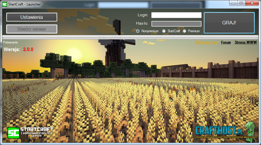
Task: Open the Ustawienia settings button
Action: click(32, 17)
